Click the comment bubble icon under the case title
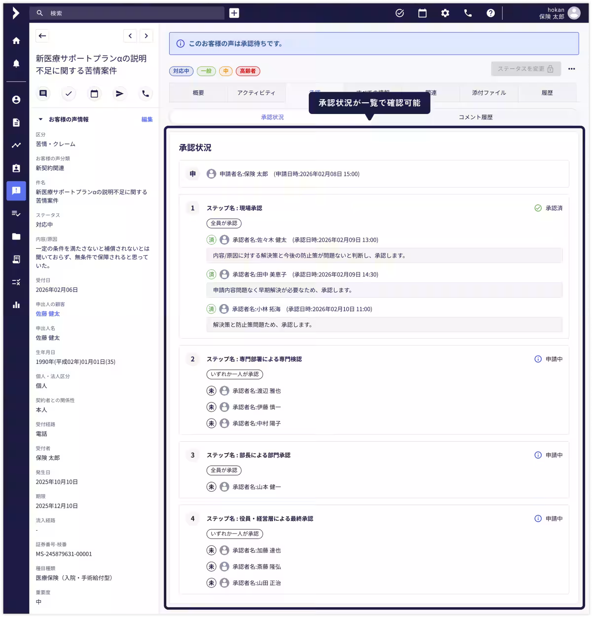The height and width of the screenshot is (617, 592). pyautogui.click(x=43, y=94)
